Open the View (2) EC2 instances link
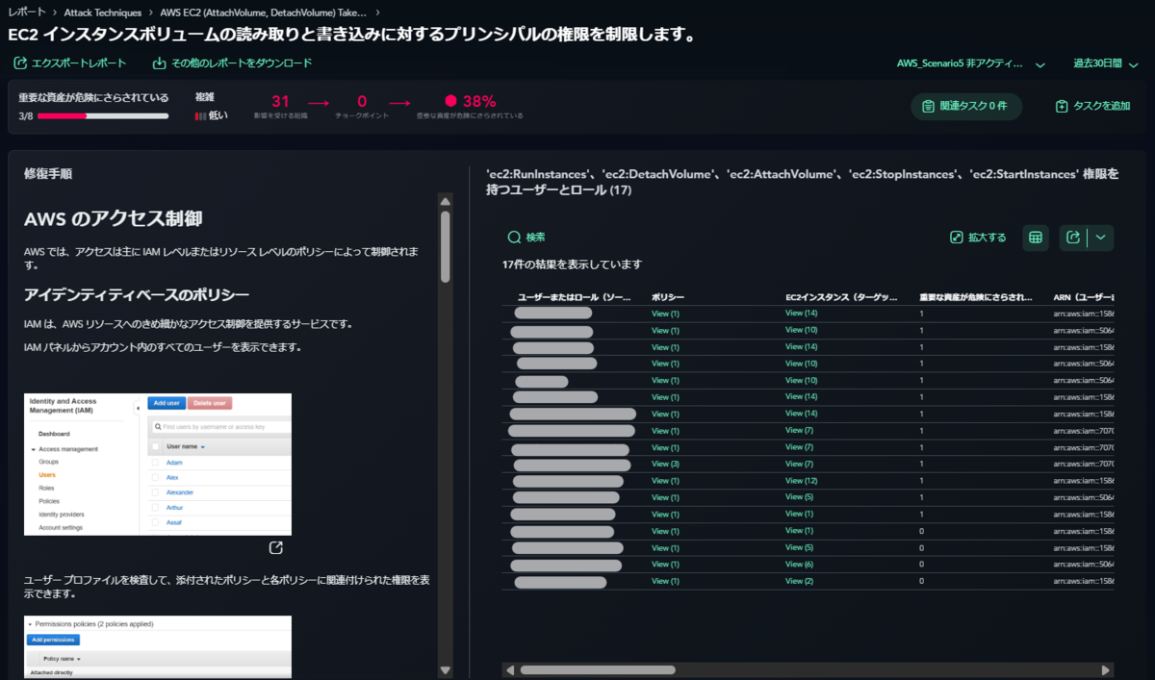1155x680 pixels. point(799,581)
